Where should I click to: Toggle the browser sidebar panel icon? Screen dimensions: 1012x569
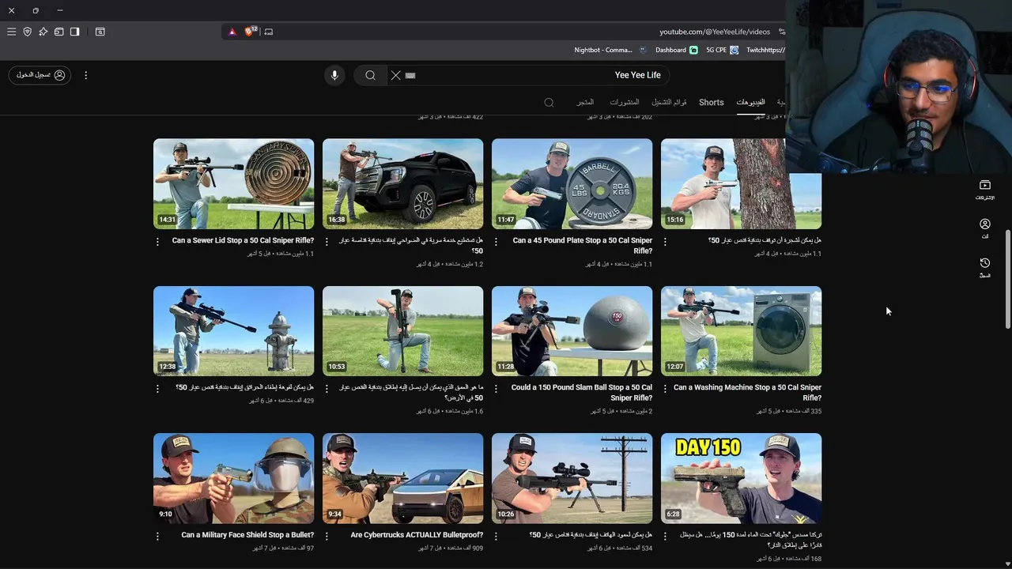74,32
